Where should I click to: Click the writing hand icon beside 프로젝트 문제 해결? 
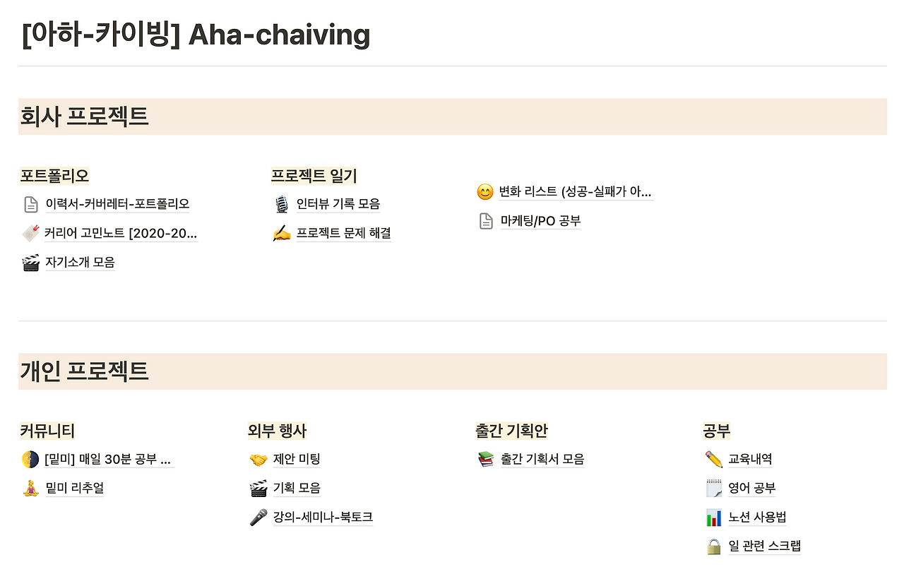click(x=281, y=234)
